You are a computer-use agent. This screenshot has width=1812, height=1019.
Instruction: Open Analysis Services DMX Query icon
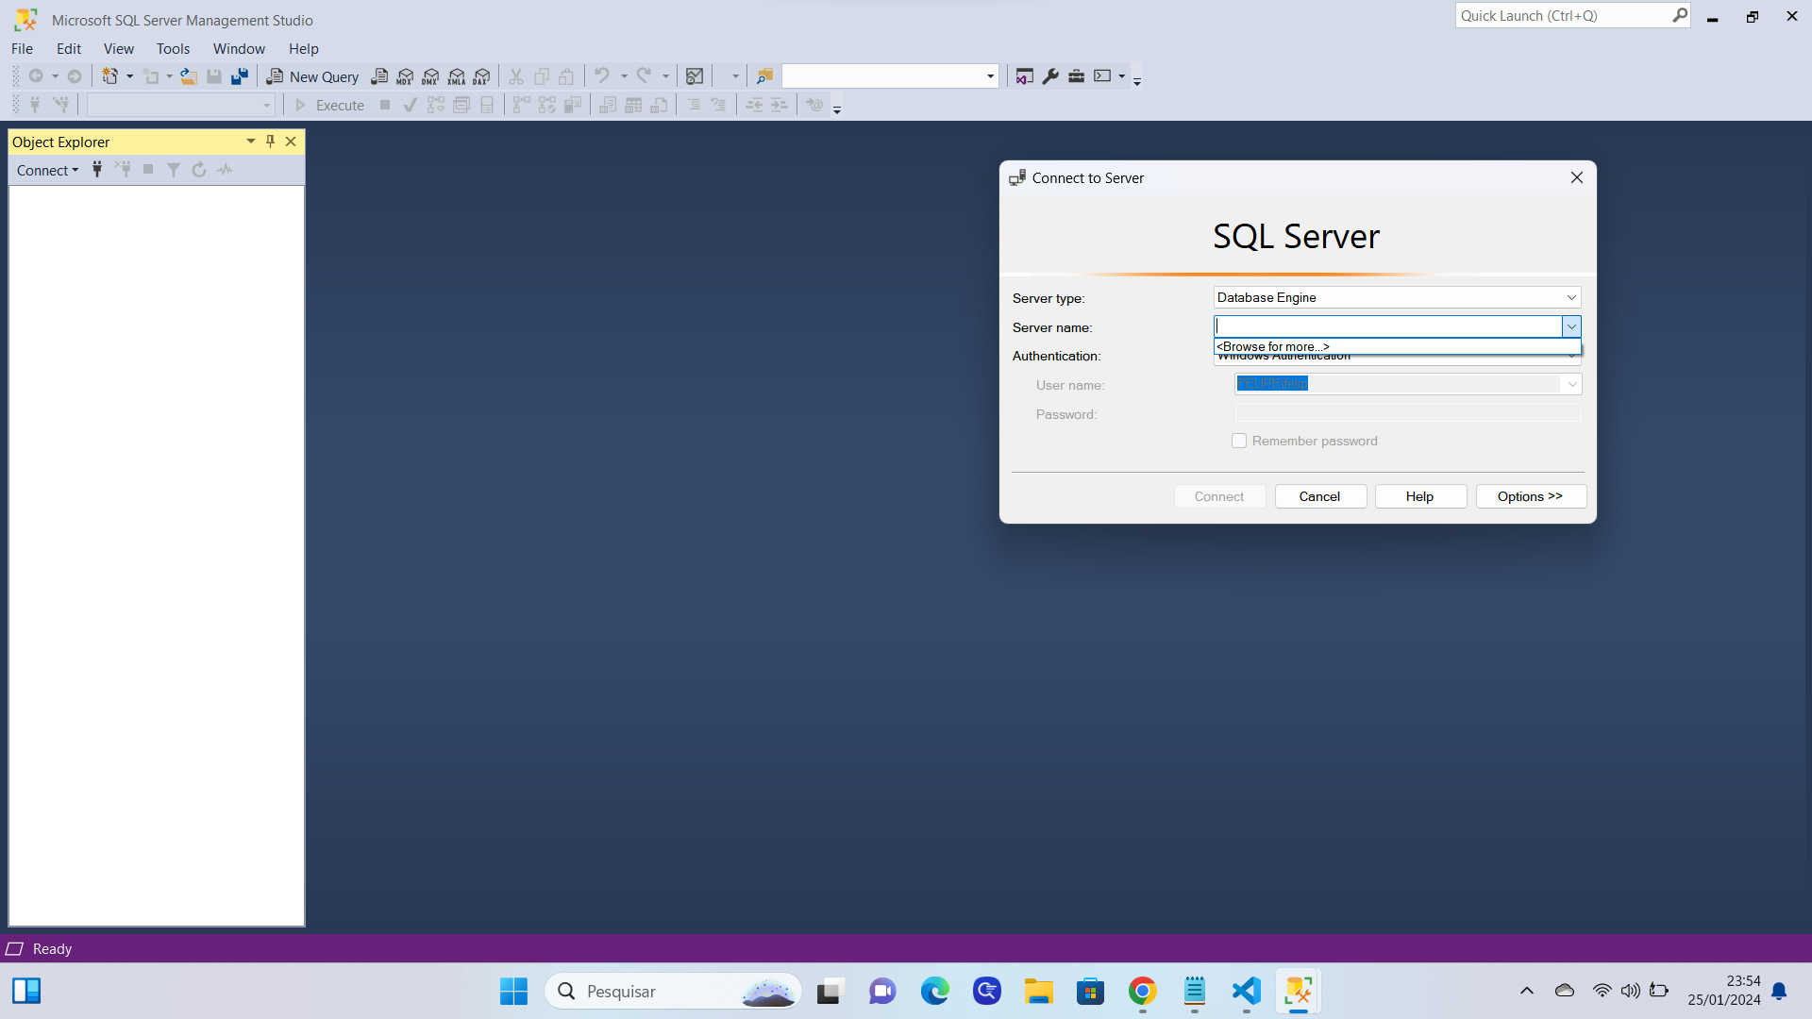point(430,76)
